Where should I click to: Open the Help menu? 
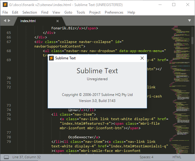[x=131, y=12]
